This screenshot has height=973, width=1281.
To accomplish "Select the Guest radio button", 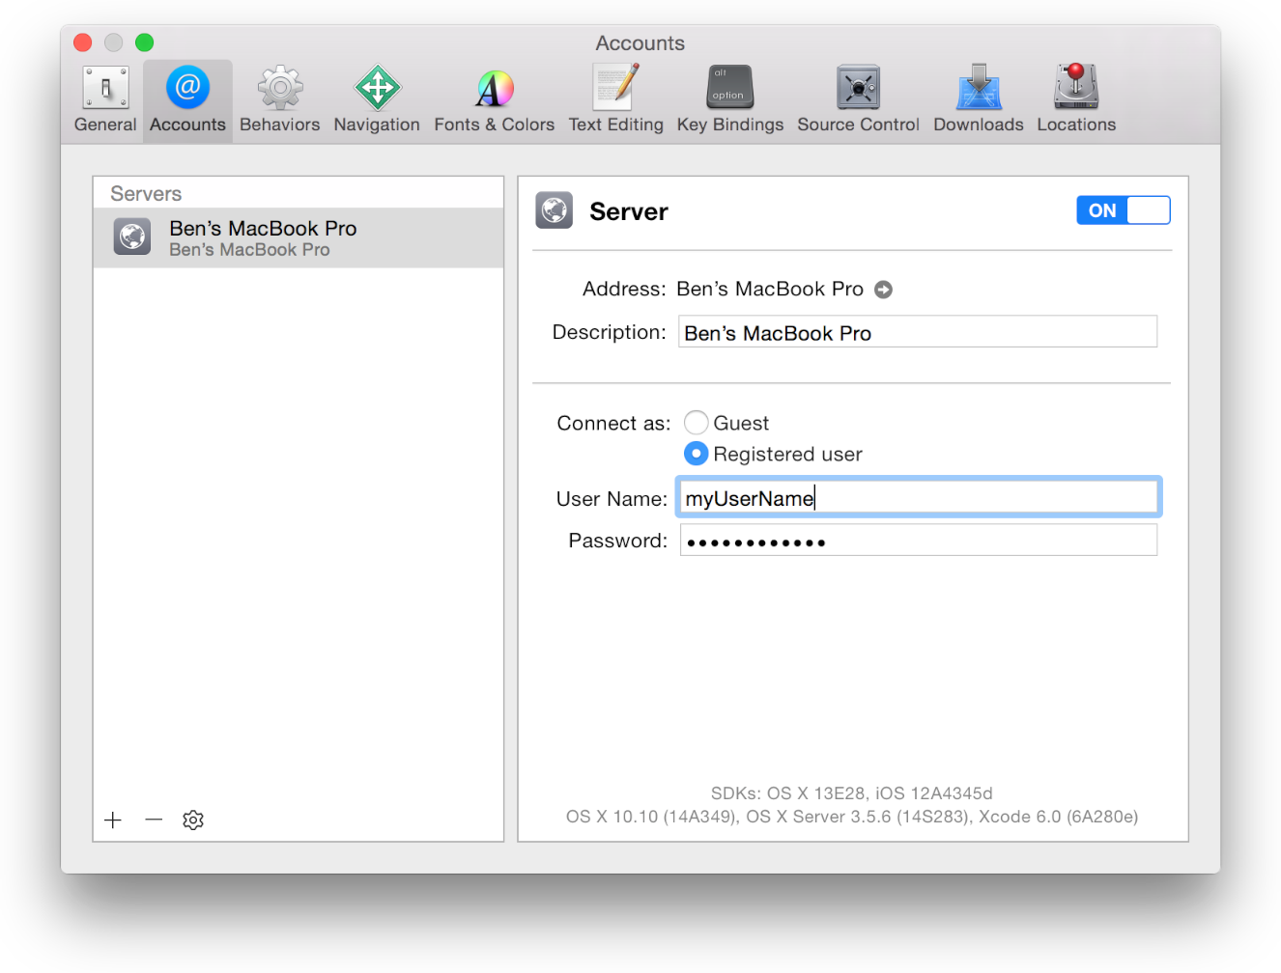I will pos(696,422).
